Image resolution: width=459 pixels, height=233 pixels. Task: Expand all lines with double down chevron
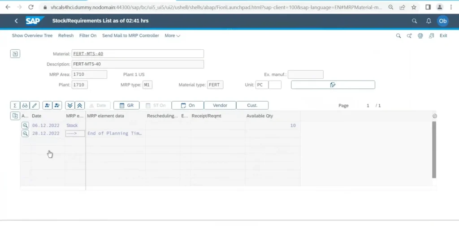tap(69, 105)
